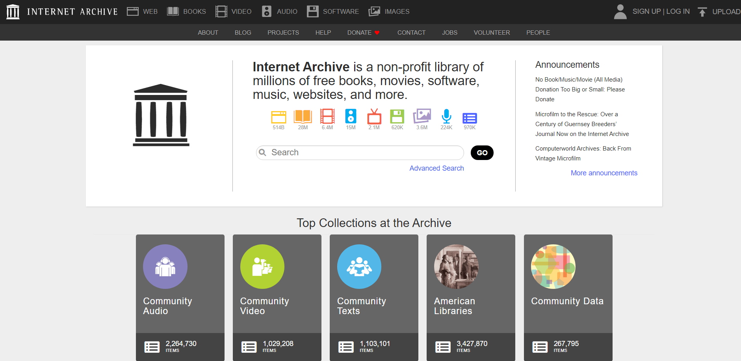Open the Books icon in top navbar

[173, 11]
